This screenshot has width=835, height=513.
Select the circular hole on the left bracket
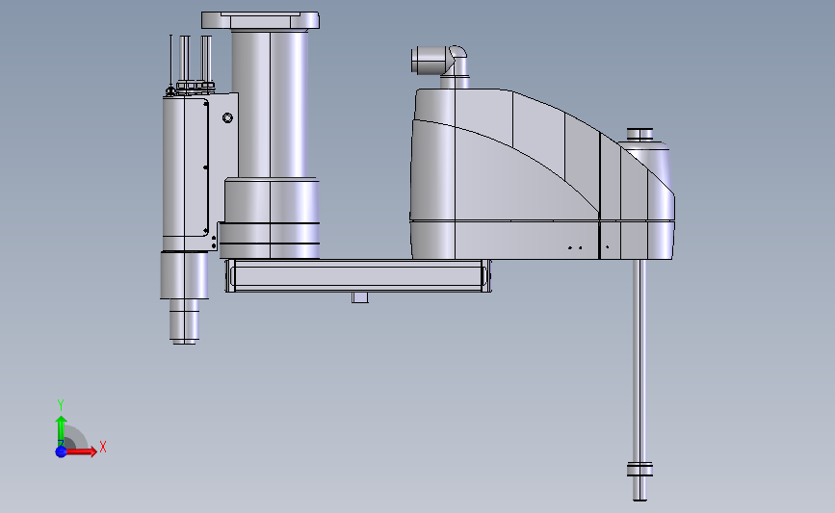click(227, 117)
